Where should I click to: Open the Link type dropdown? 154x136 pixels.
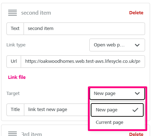tap(117, 45)
